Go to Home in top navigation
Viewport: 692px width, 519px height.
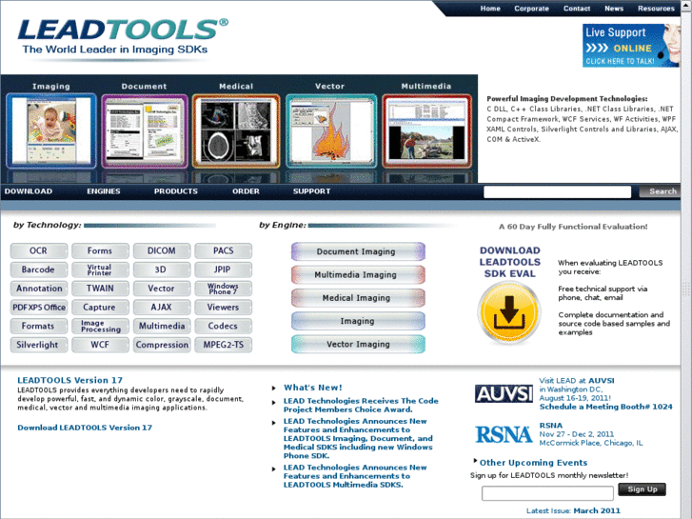pos(490,9)
